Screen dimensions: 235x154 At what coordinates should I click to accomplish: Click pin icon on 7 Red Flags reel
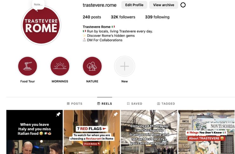[115, 114]
